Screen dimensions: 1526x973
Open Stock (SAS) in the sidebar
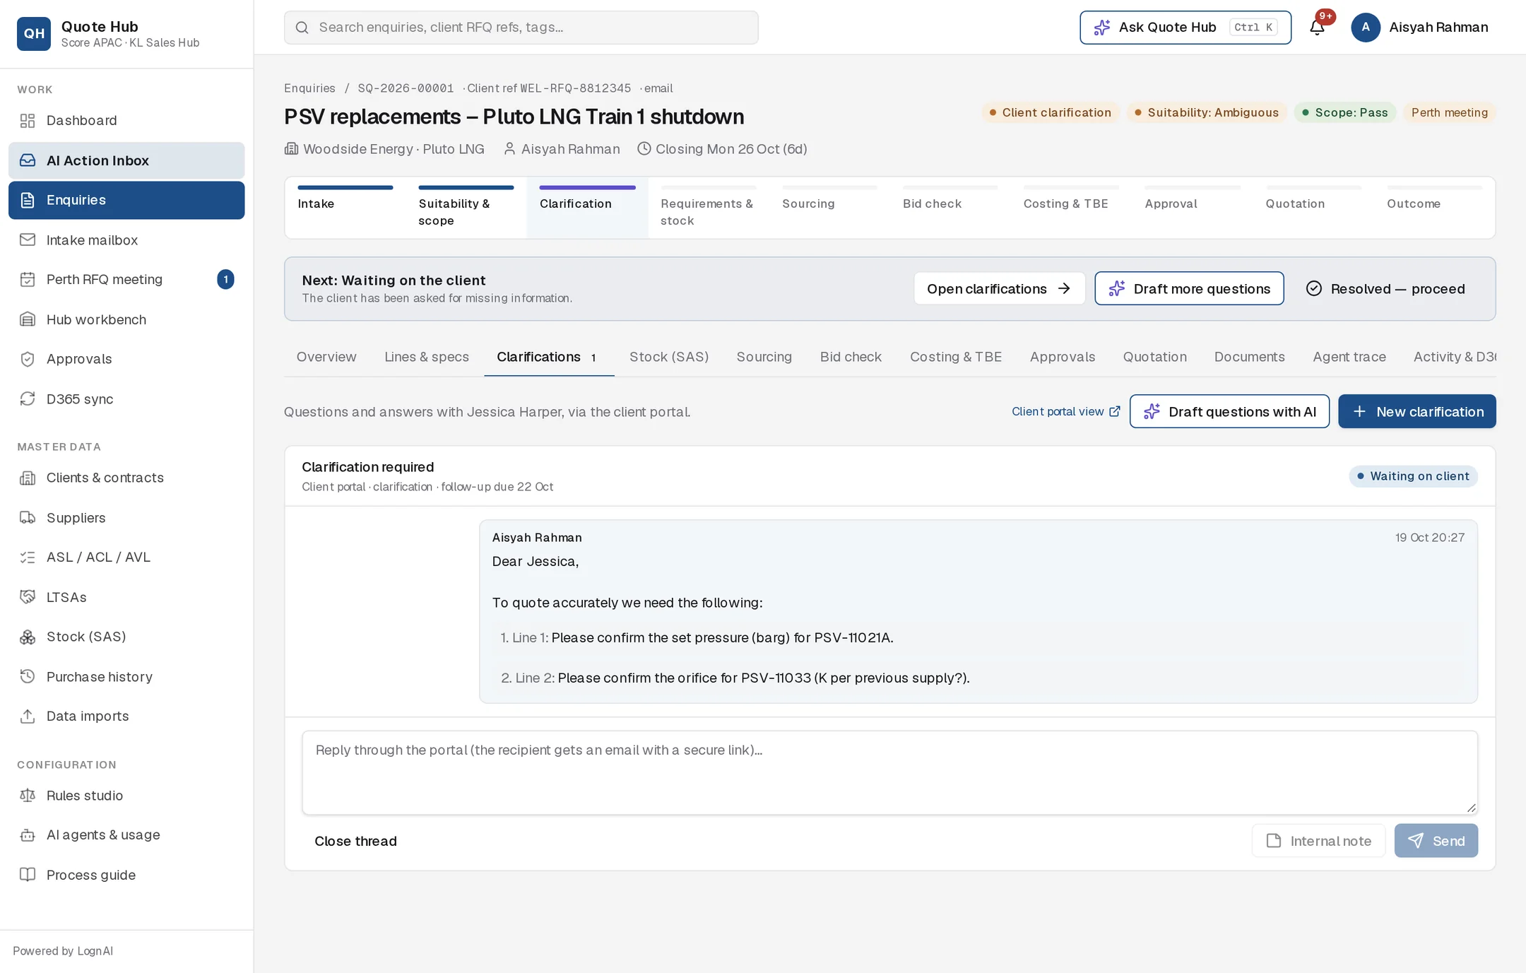tap(126, 637)
